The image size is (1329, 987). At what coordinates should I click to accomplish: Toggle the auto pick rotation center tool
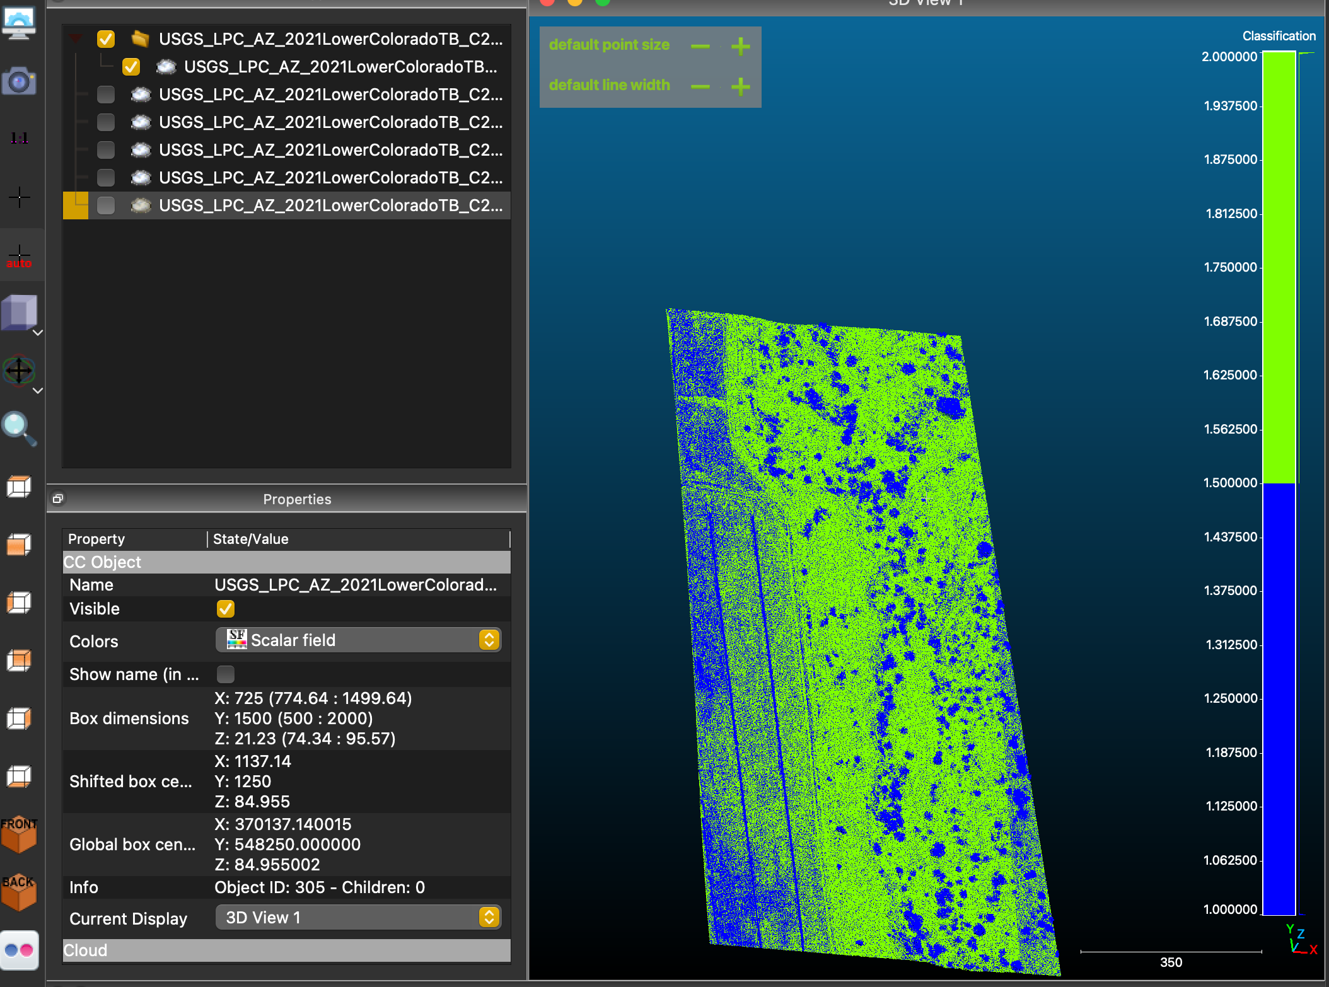click(x=19, y=256)
